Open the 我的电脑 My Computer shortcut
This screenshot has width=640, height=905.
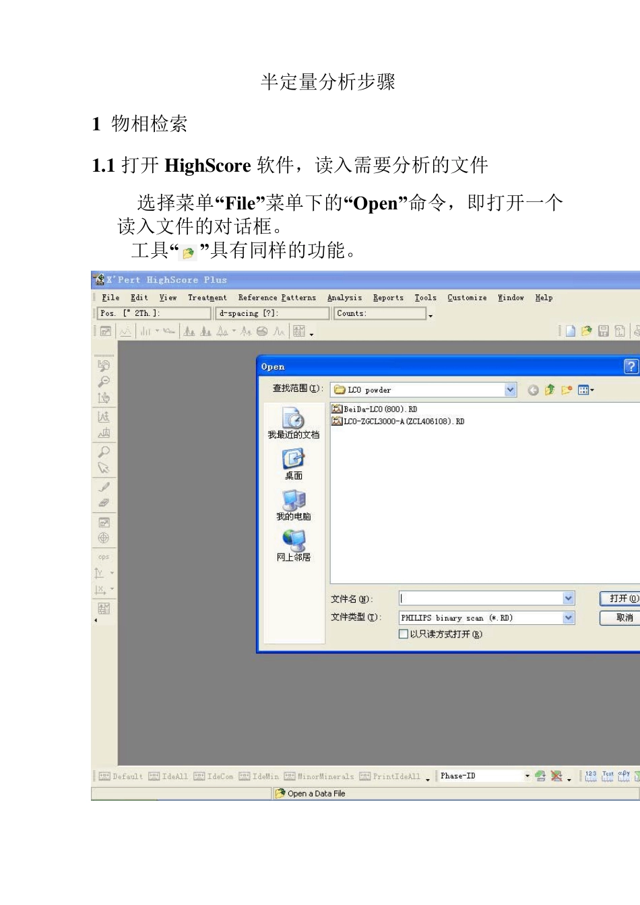pos(294,505)
